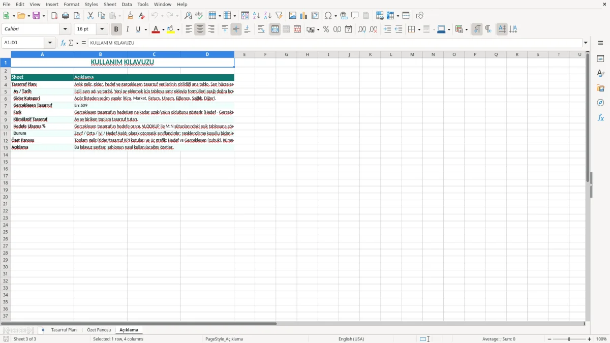Open the font name dropdown
The width and height of the screenshot is (610, 343).
[65, 29]
